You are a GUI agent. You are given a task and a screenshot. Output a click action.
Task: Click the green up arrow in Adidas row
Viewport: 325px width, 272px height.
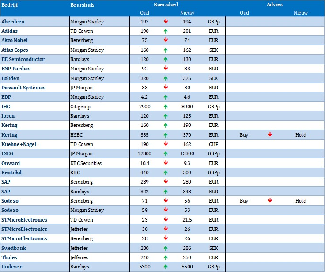click(x=166, y=31)
